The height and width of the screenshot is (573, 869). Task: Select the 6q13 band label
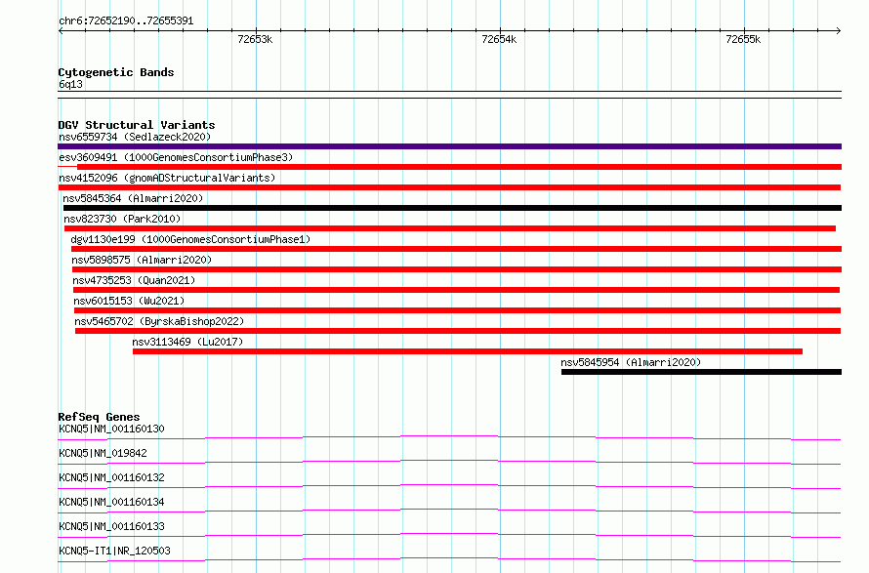[x=70, y=84]
